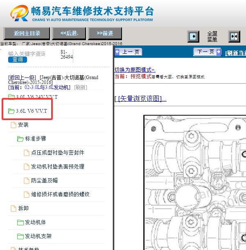Select the 全屏菜单 label
The image size is (246, 250).
(212, 36)
